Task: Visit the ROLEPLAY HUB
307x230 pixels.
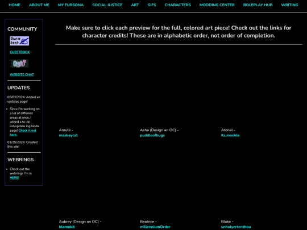Action: pos(258,5)
